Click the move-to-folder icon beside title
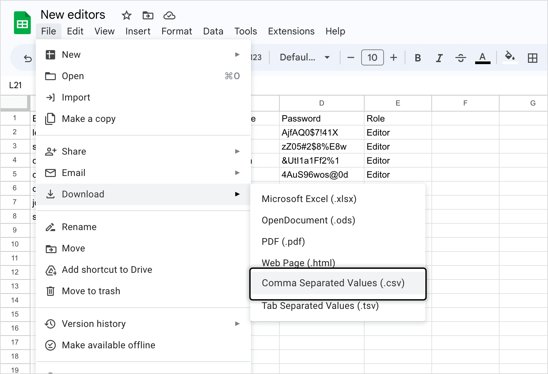The image size is (548, 374). click(x=148, y=15)
